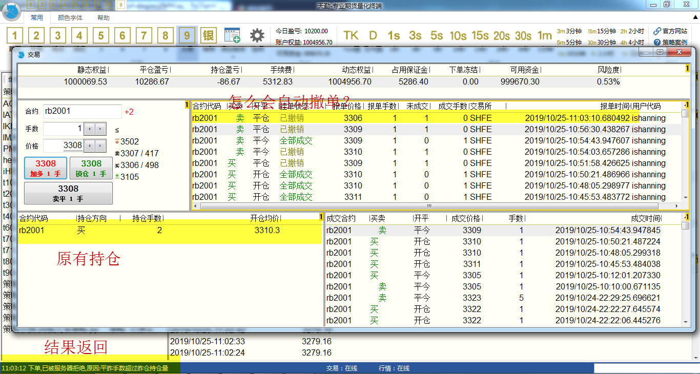Click the add-new-window icon with green plus

click(x=232, y=35)
